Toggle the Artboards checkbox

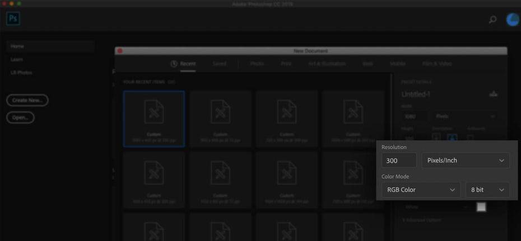click(470, 137)
